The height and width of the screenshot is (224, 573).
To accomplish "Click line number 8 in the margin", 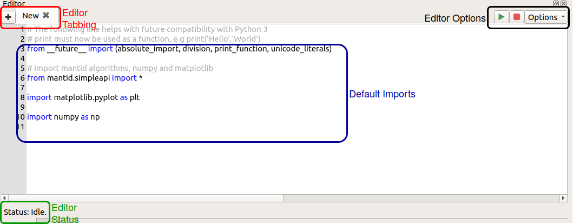I will click(22, 97).
